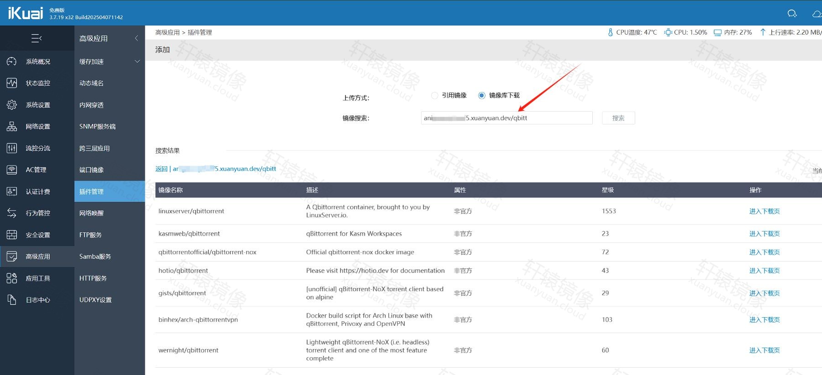Click the 镜像搜索 input field
This screenshot has height=375, width=822.
click(507, 118)
